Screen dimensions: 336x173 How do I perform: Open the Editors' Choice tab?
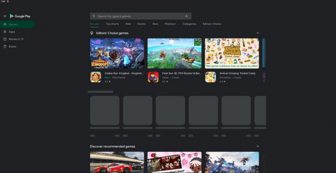click(212, 24)
